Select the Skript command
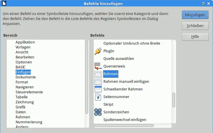This screenshot has width=213, height=133. click(x=108, y=104)
